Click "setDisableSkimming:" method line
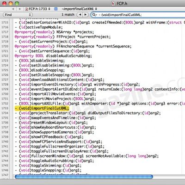Viewport: 185px width, 185px height. coord(54,65)
